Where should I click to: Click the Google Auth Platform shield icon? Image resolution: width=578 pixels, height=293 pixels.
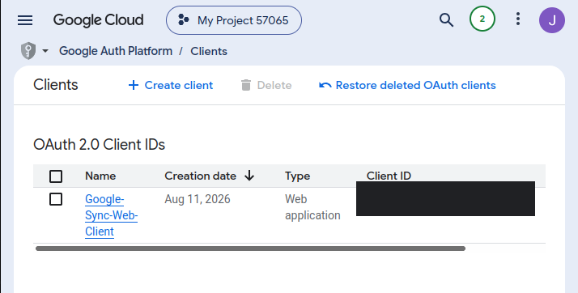coord(28,51)
